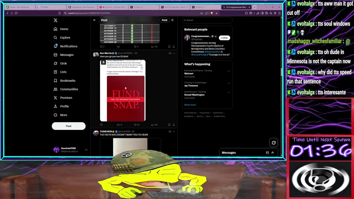The height and width of the screenshot is (199, 354).
Task: Open Premium in the sidebar
Action: click(63, 98)
